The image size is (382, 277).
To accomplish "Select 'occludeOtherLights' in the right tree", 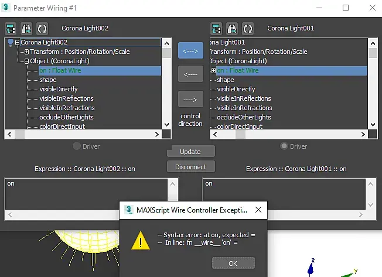I will pos(244,117).
